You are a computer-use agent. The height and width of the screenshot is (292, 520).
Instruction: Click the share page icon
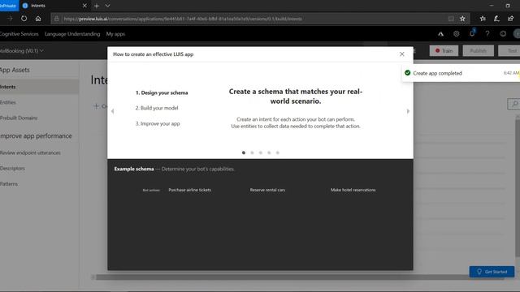[x=511, y=19]
